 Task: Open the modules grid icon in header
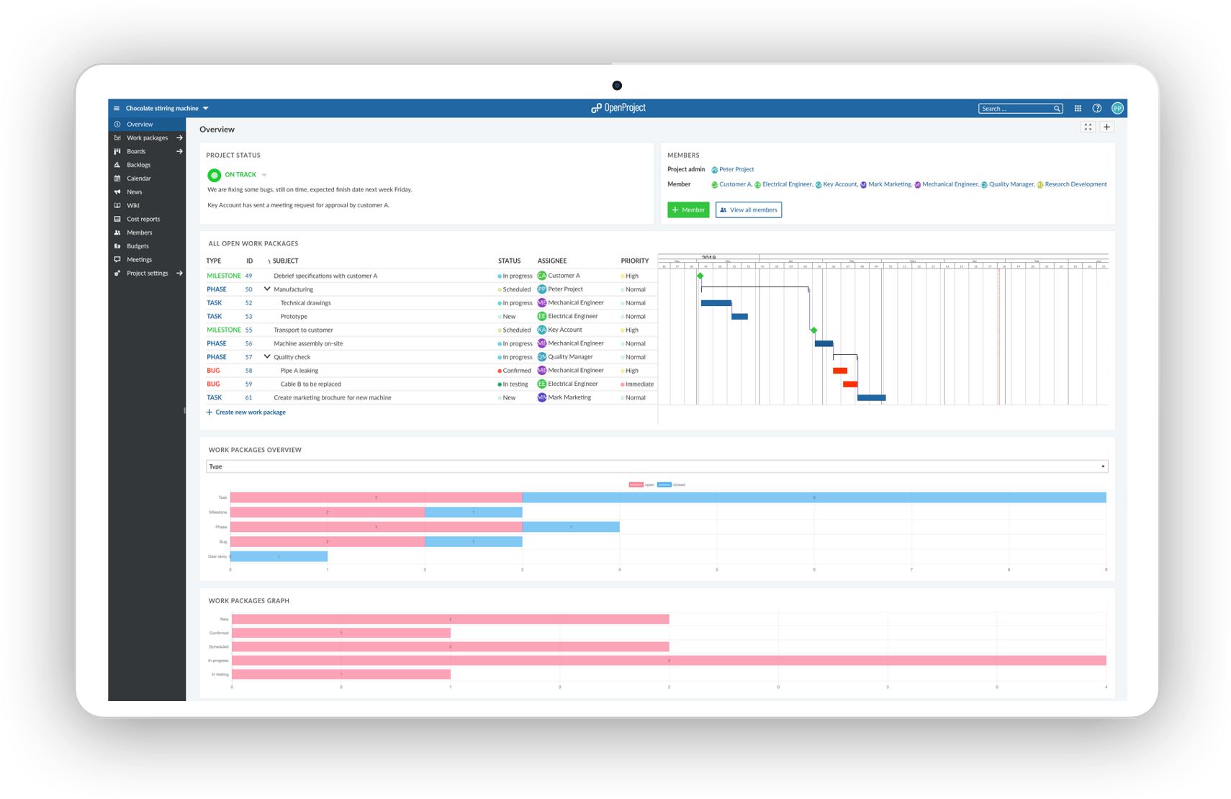point(1078,109)
